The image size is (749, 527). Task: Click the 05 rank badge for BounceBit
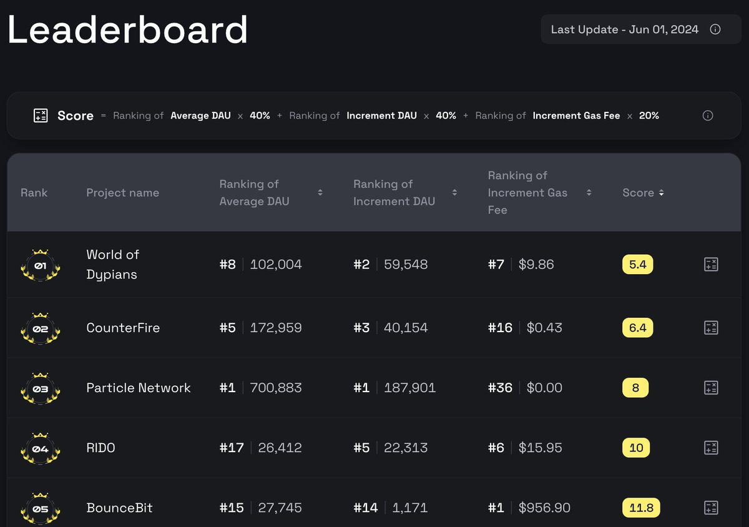pyautogui.click(x=41, y=508)
